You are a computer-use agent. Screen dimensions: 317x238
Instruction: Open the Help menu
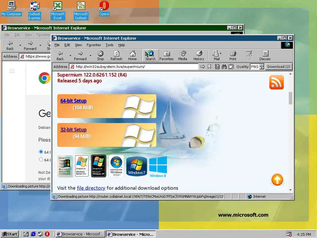point(121,45)
